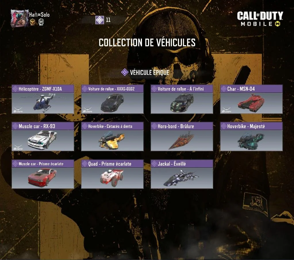Select the Hélicoptère - ZGMF-X10A card
This screenshot has width=294, height=260.
(43, 99)
